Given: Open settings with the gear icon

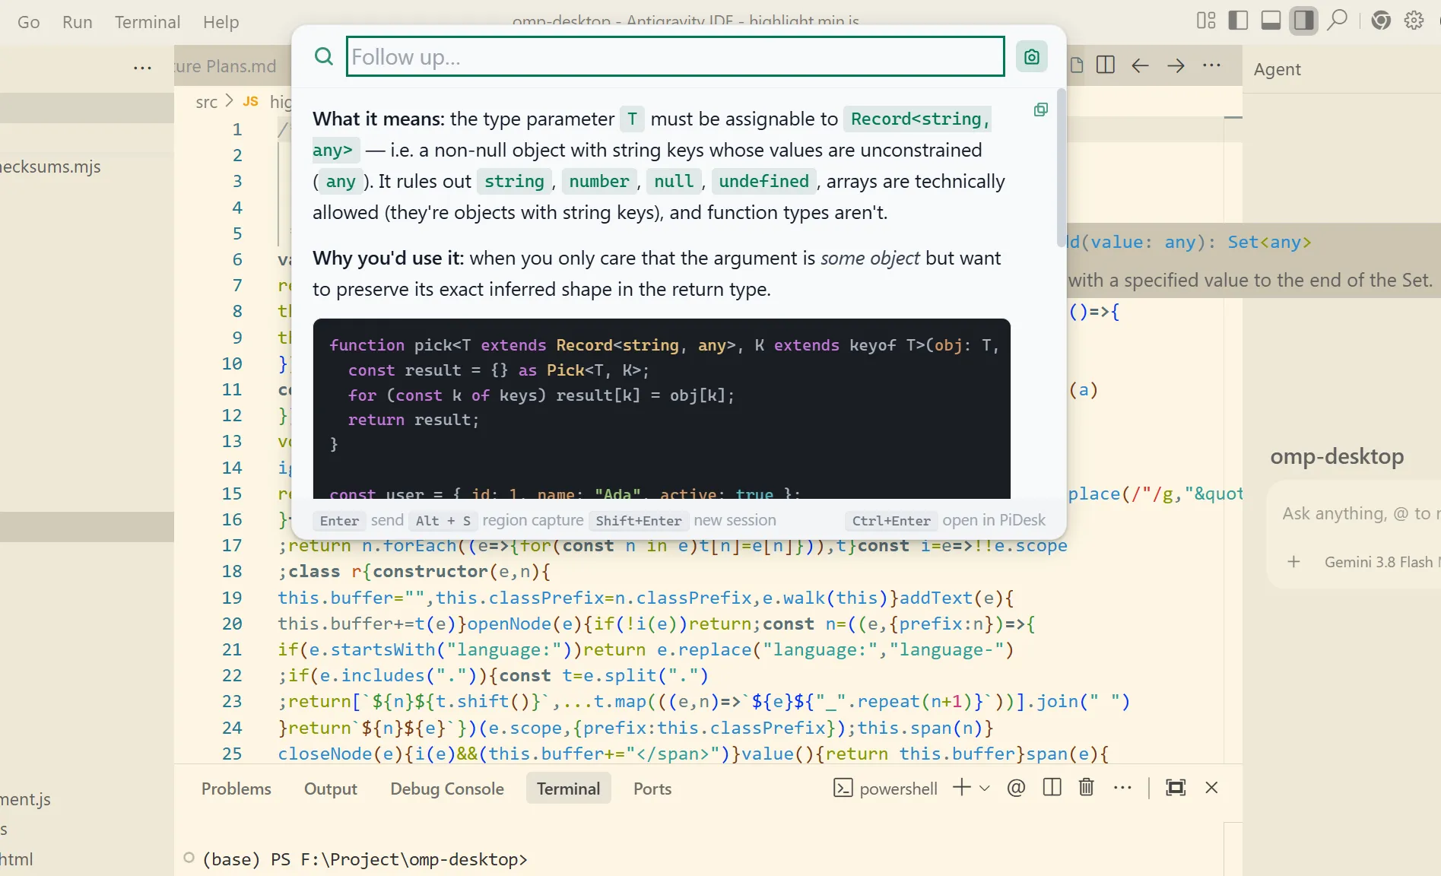Looking at the screenshot, I should pyautogui.click(x=1414, y=21).
